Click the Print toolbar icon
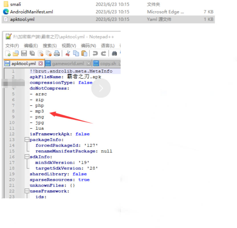 click(x=57, y=53)
